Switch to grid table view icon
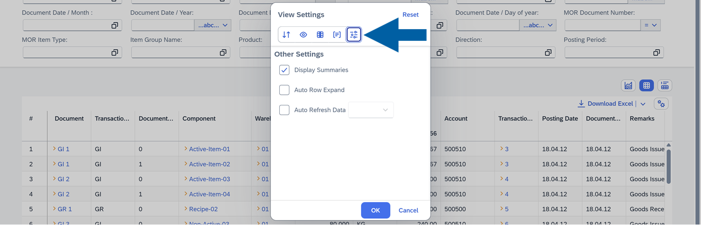 [x=647, y=86]
